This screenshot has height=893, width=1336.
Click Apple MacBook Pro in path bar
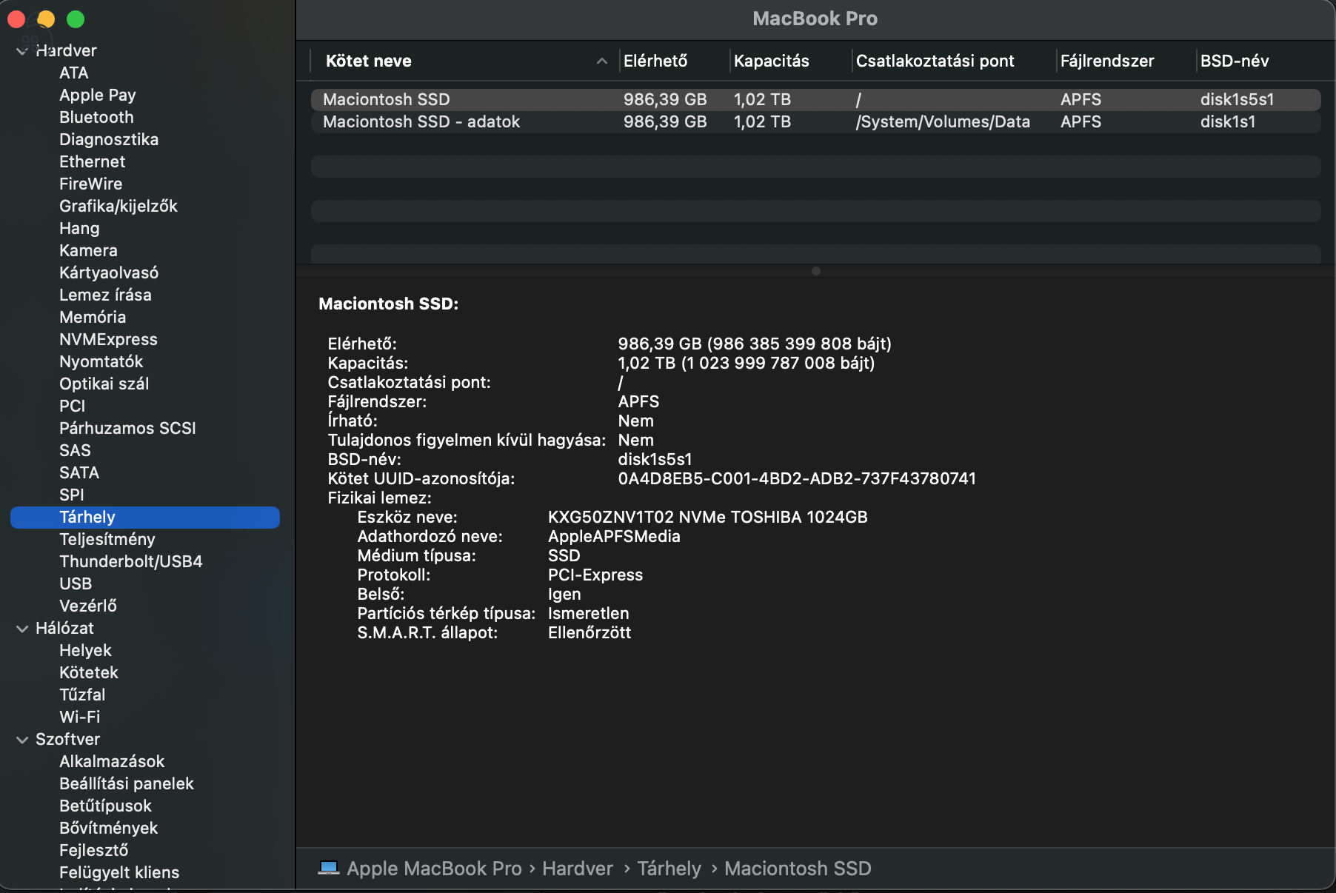pyautogui.click(x=434, y=868)
